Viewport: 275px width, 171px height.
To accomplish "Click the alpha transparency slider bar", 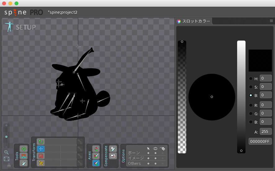I will [x=182, y=97].
